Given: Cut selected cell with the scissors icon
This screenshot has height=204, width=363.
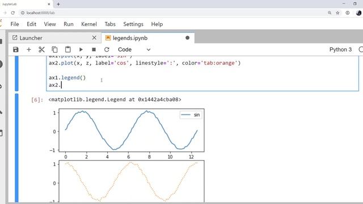Looking at the screenshot, I should coord(41,49).
